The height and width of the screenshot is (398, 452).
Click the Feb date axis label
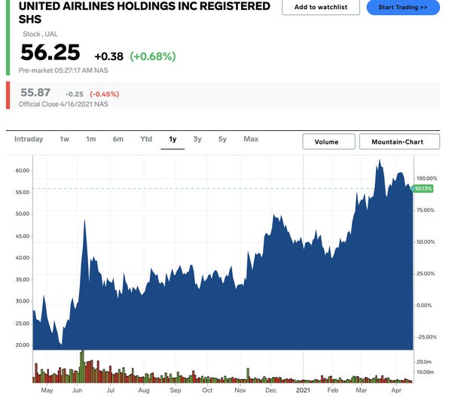coord(332,390)
